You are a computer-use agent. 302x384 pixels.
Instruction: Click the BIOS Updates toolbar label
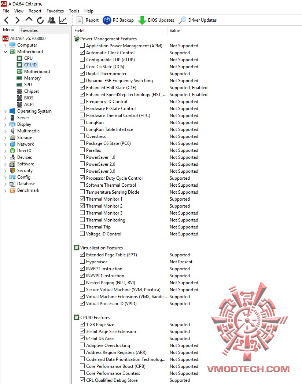(161, 20)
